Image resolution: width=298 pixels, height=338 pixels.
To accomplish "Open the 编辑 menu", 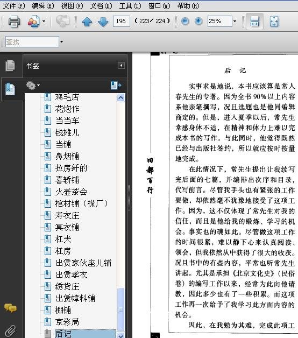I will (x=43, y=6).
